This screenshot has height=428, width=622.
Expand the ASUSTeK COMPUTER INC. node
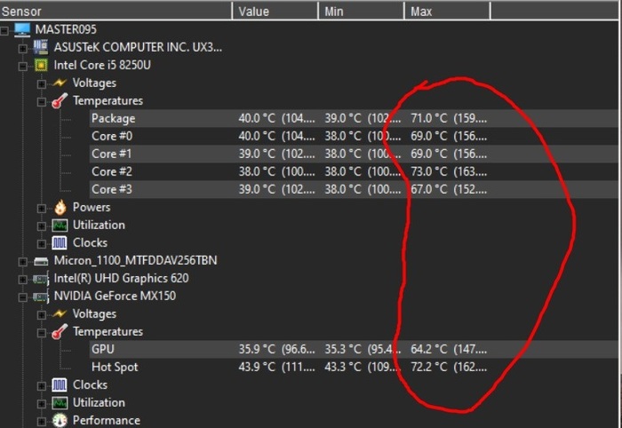[22, 48]
